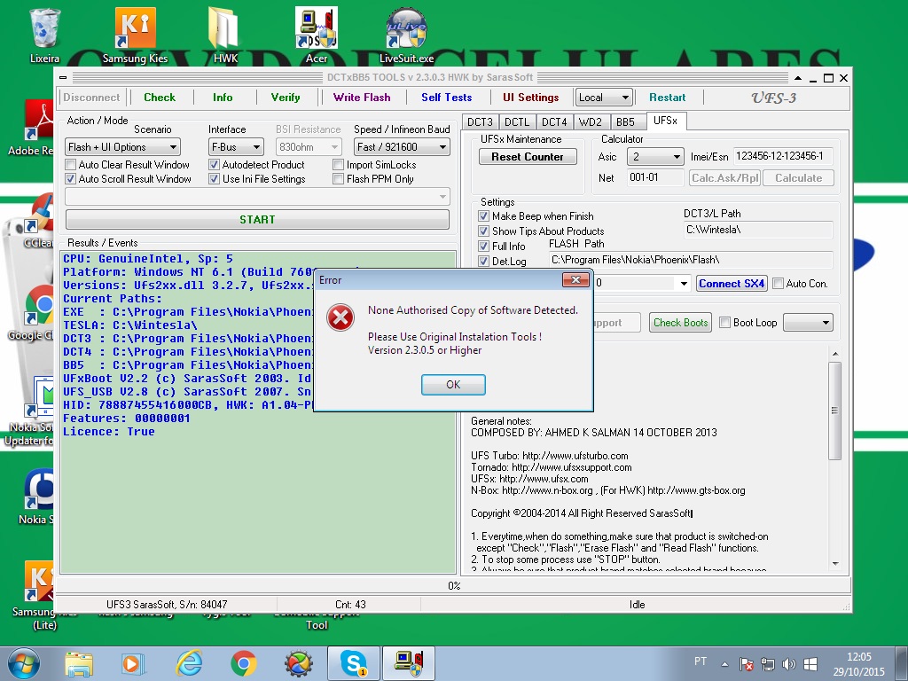
Task: Click Write Flash in the toolbar
Action: point(362,98)
